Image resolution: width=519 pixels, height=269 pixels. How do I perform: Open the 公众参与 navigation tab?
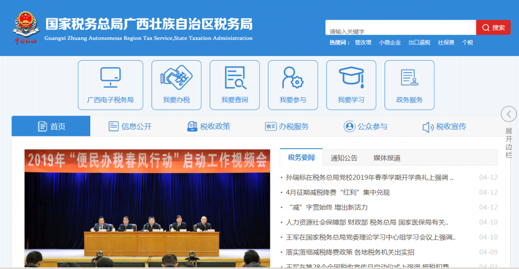365,126
